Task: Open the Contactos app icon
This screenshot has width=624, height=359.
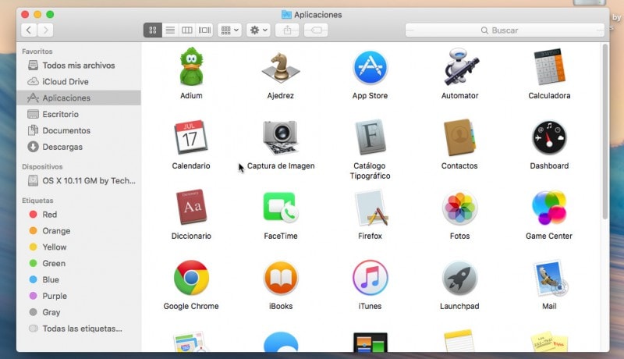Action: point(459,137)
